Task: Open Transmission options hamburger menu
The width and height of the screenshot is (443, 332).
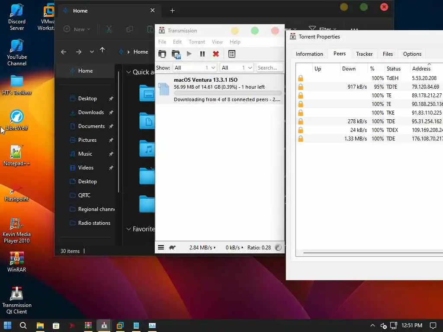Action: [161, 247]
